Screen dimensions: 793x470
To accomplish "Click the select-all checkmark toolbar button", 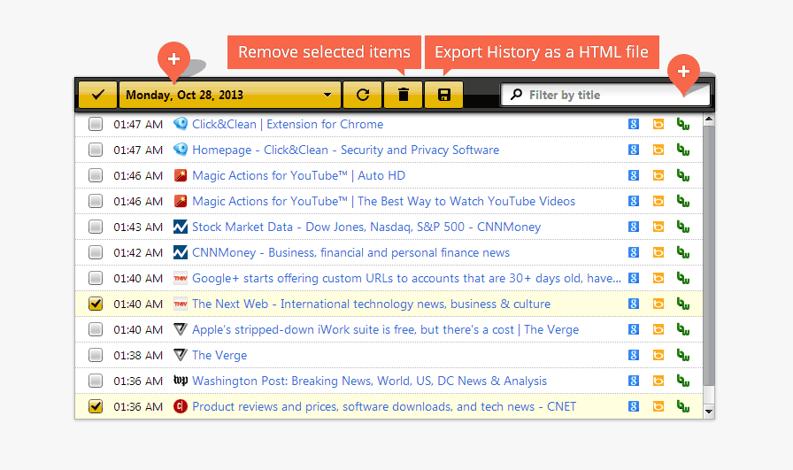I will point(97,95).
